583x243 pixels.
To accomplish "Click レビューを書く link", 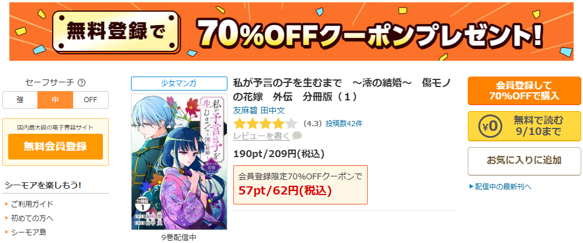I will tap(262, 136).
